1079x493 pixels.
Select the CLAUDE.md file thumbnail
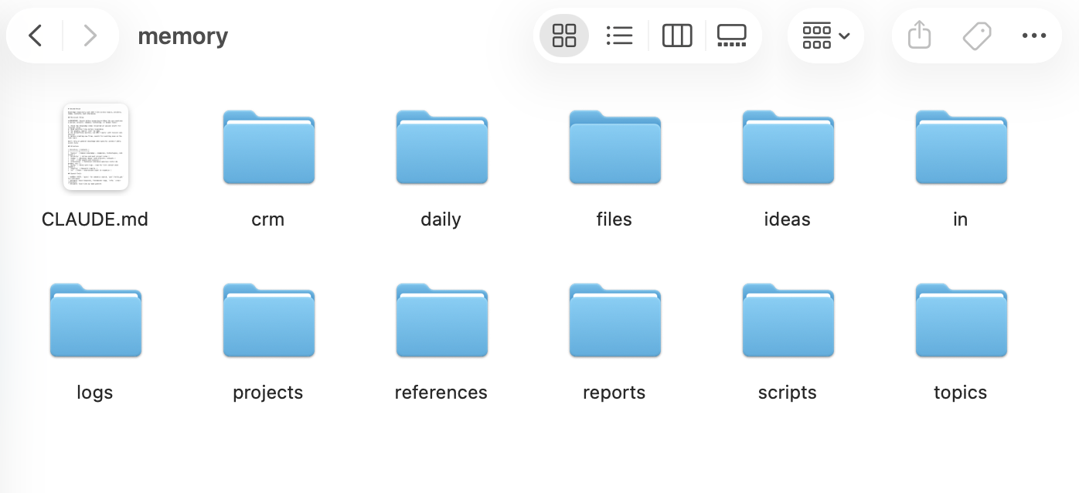click(x=95, y=147)
